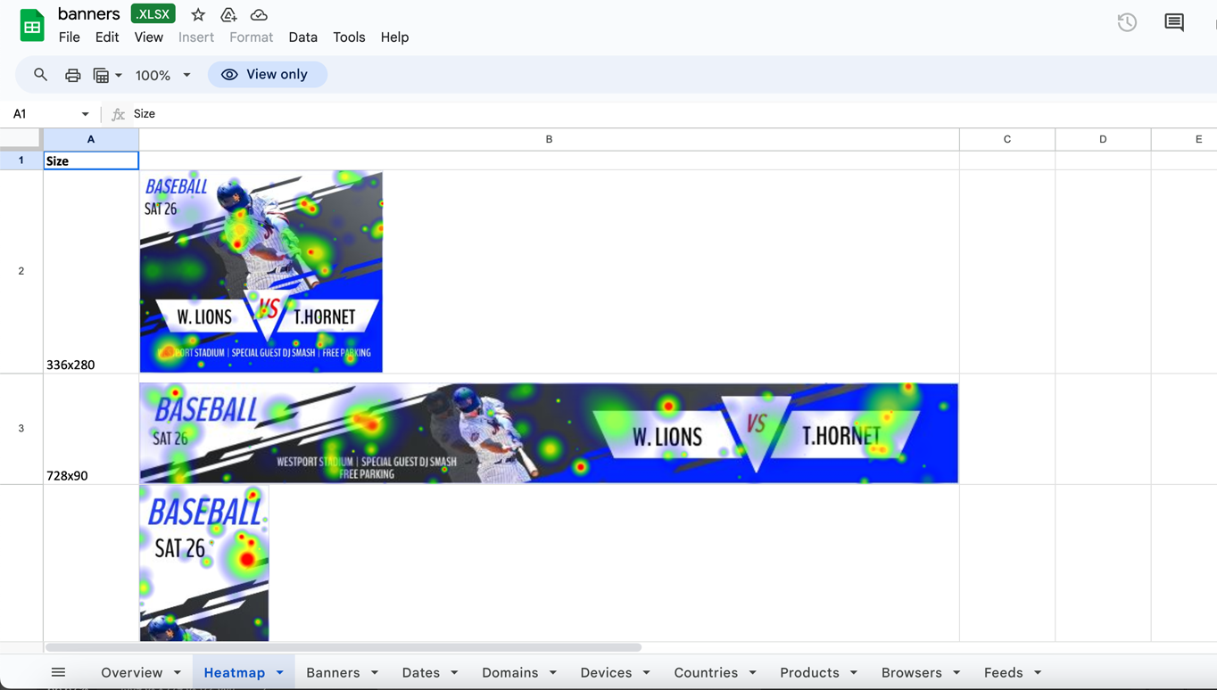Print the spreadsheet using printer icon
This screenshot has width=1217, height=690.
click(72, 75)
